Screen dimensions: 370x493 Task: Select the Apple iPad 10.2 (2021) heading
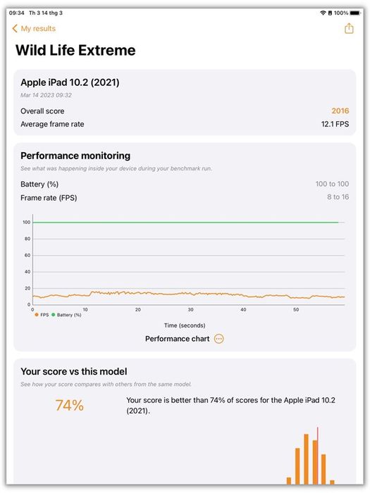[x=70, y=82]
